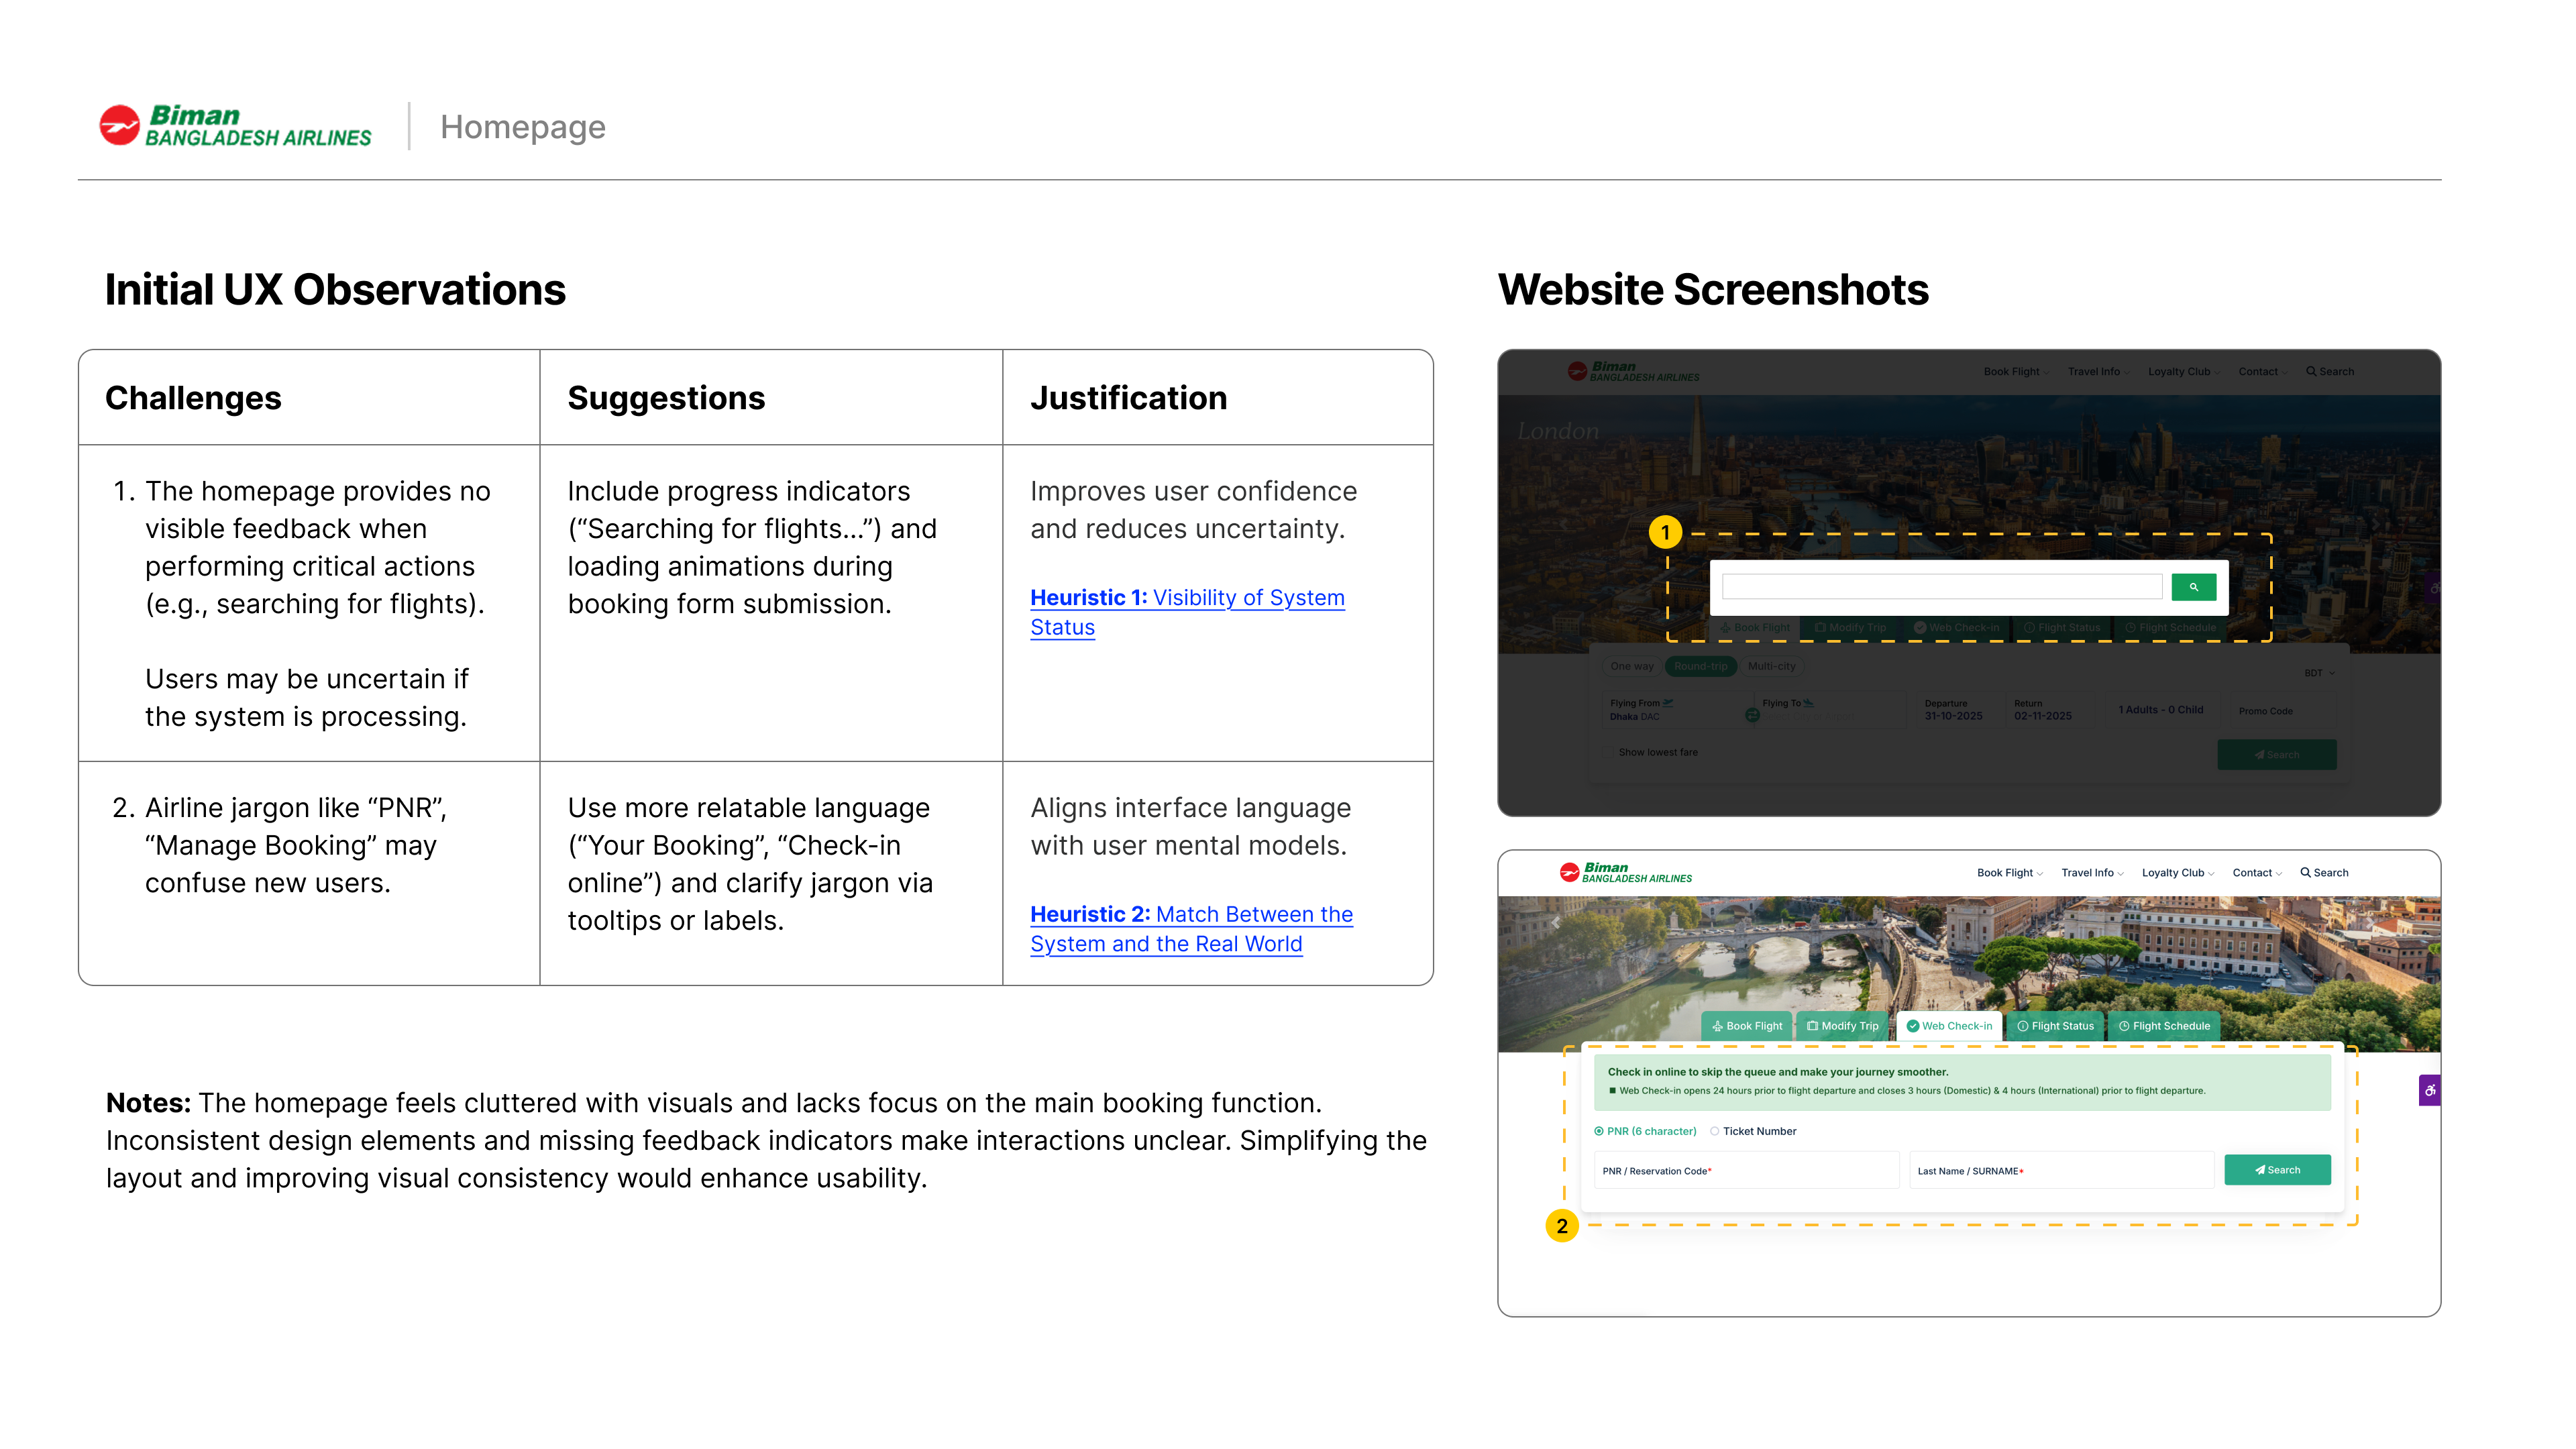Click the large Biman logo in page header
The height and width of the screenshot is (1449, 2576).
(x=236, y=127)
